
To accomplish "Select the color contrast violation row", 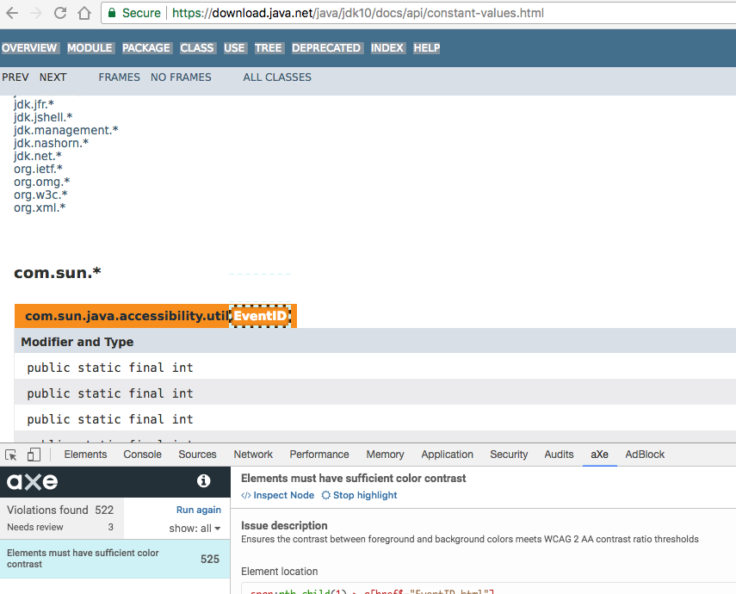I will click(x=114, y=559).
